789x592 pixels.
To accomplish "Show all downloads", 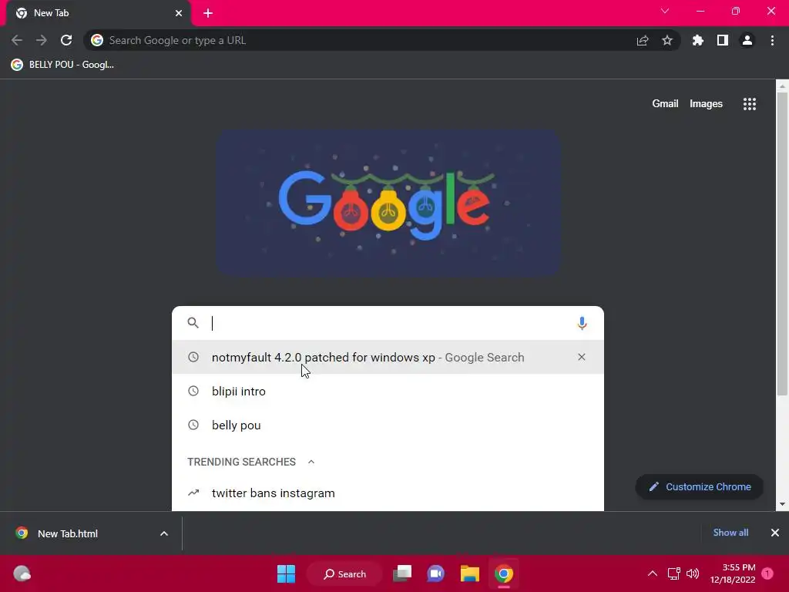I will 730,533.
